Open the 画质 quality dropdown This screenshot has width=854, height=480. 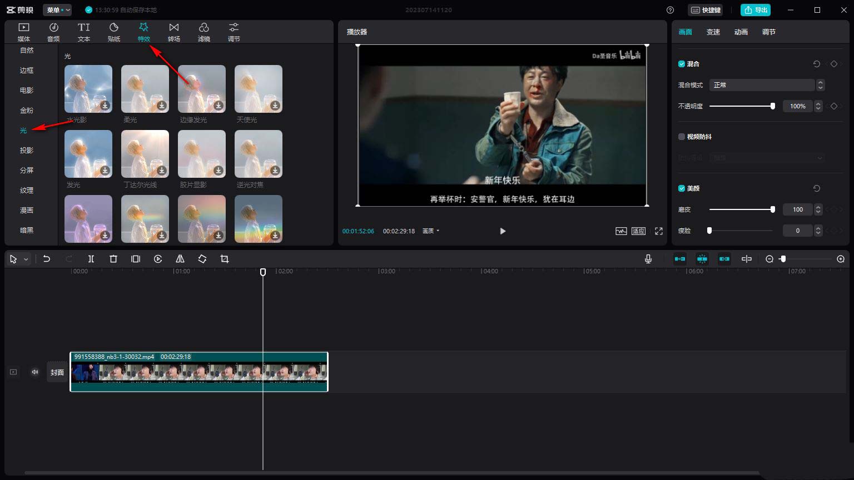click(x=431, y=231)
